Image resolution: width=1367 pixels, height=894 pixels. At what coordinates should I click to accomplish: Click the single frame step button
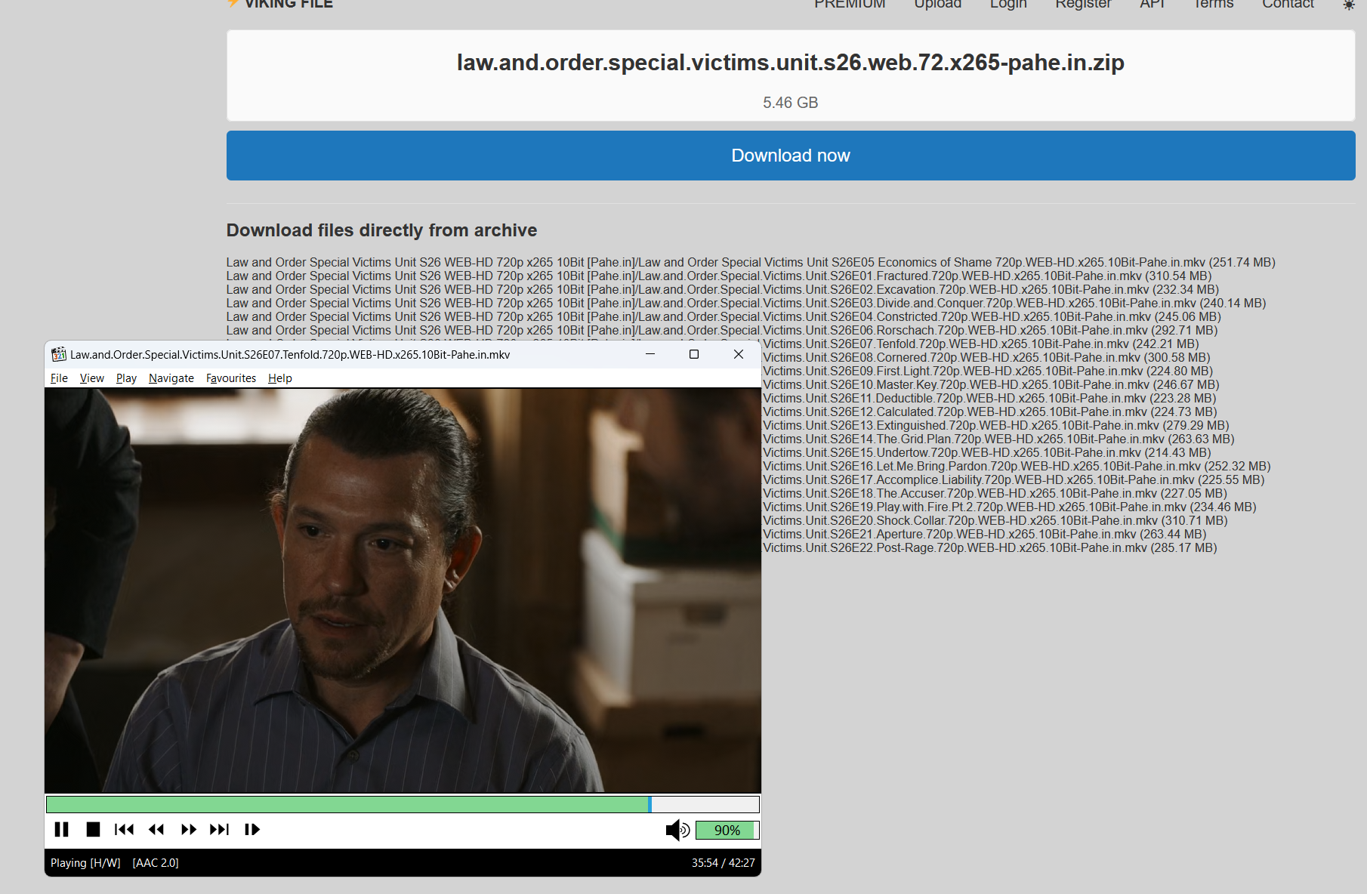click(x=252, y=830)
